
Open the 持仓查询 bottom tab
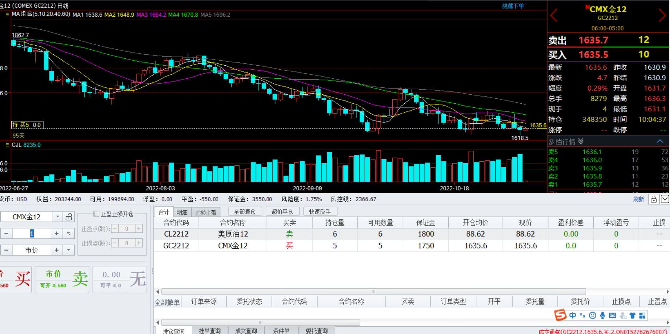173,331
